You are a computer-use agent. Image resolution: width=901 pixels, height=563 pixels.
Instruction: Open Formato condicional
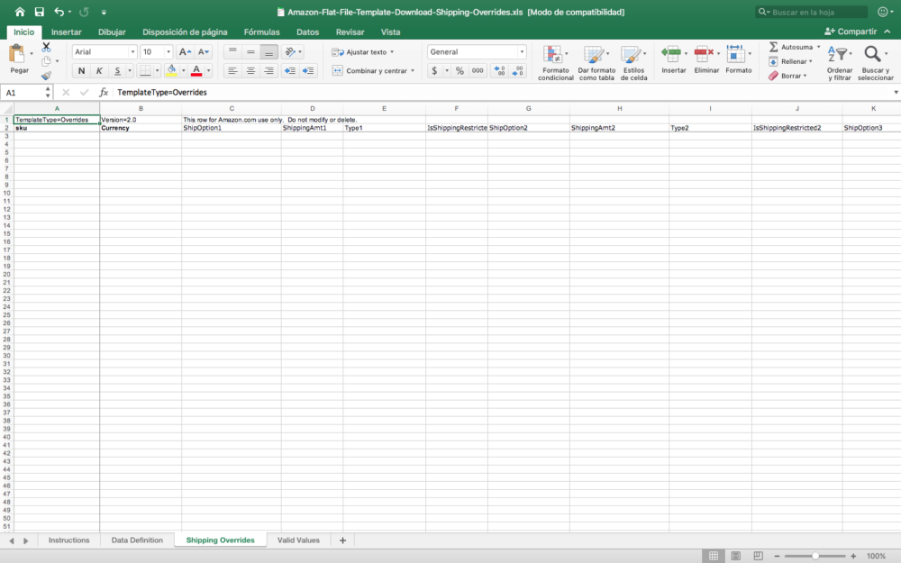(x=555, y=63)
